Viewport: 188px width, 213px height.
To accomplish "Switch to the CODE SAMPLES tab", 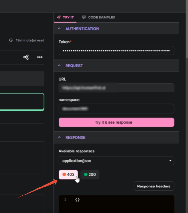I will [98, 18].
